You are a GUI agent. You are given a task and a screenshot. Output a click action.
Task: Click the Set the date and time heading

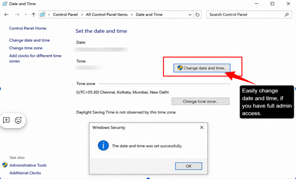click(x=101, y=31)
